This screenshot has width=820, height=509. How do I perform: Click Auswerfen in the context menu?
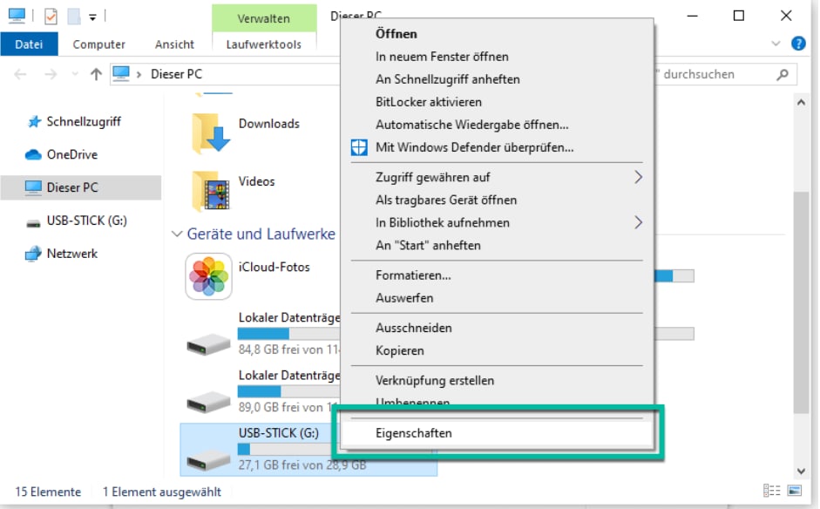(x=404, y=298)
